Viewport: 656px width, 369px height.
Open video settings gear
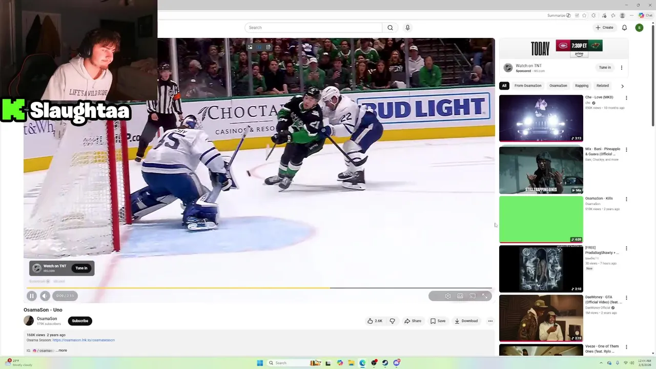click(x=448, y=296)
